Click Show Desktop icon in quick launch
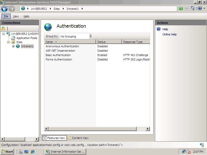This screenshot has height=155, width=207. pos(26,152)
